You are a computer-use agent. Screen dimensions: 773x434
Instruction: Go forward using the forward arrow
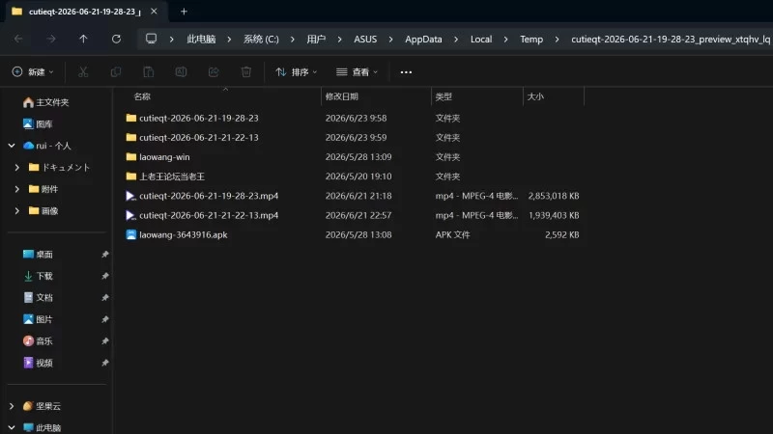(x=51, y=39)
